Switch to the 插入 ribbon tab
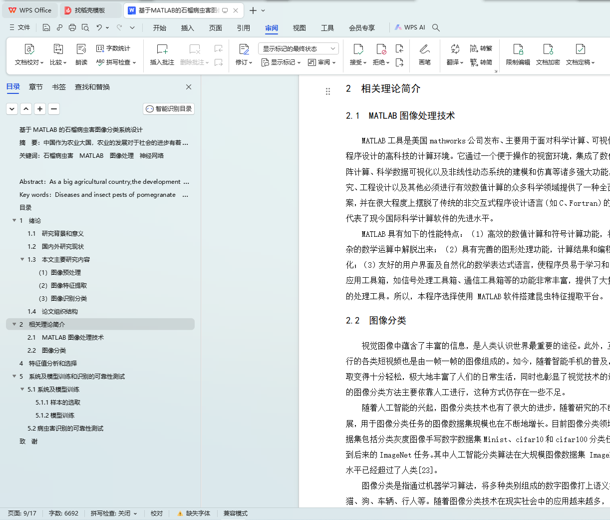Screen dimensions: 610x520 [x=188, y=28]
